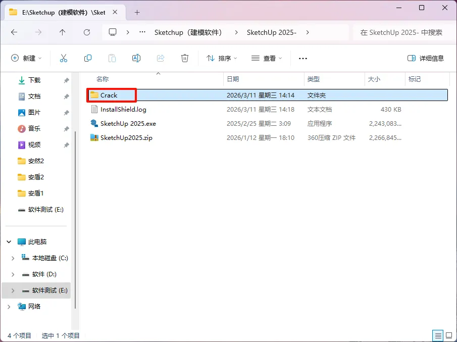Screen dimensions: 457x342
Task: Expand the 软件 (D:) node
Action: tap(13, 274)
